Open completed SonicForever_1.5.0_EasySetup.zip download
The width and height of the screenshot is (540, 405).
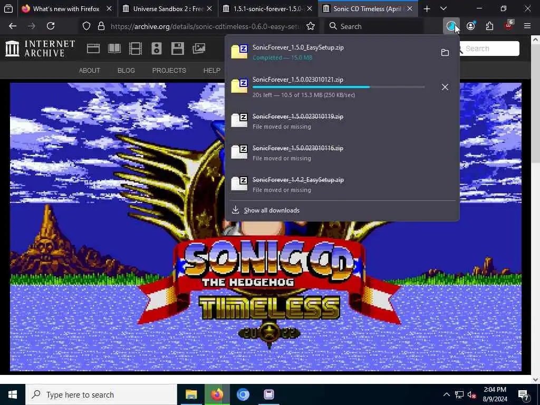(331, 52)
